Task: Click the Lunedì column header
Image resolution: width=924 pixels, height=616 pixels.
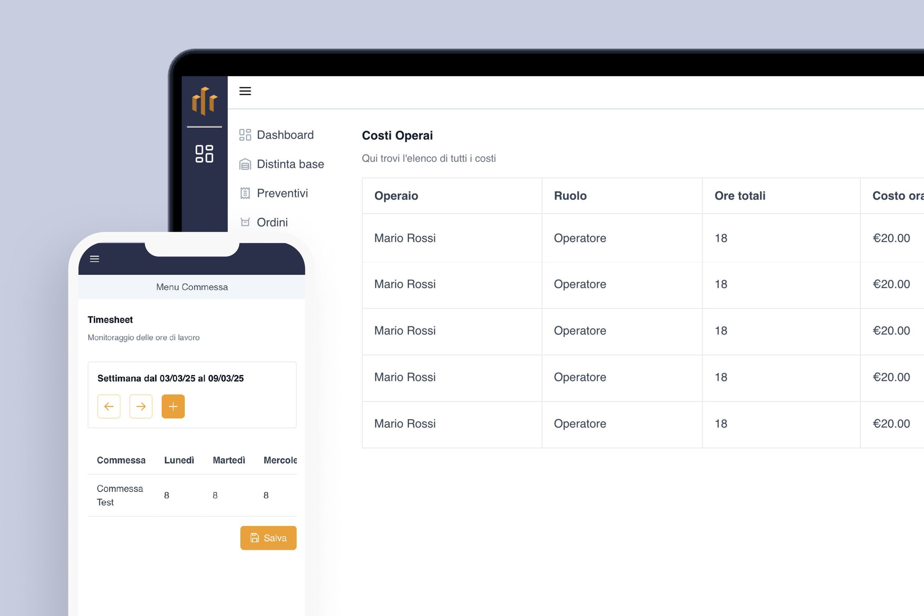Action: click(179, 460)
